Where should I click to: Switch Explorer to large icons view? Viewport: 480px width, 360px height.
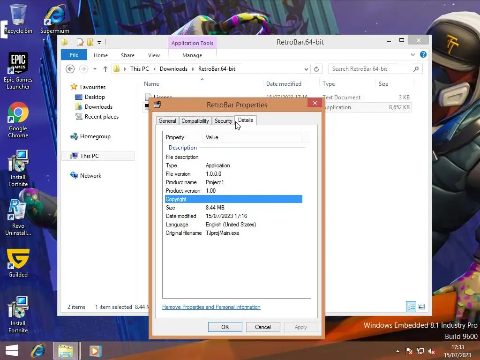point(421,307)
